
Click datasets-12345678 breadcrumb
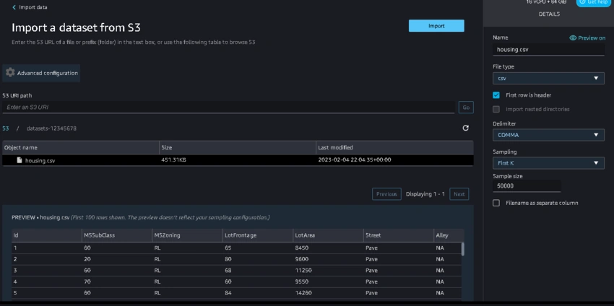[51, 128]
